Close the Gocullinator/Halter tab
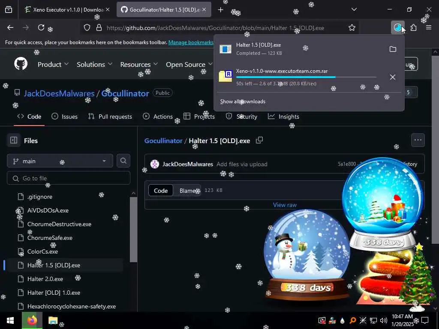Image resolution: width=439 pixels, height=329 pixels. [204, 9]
